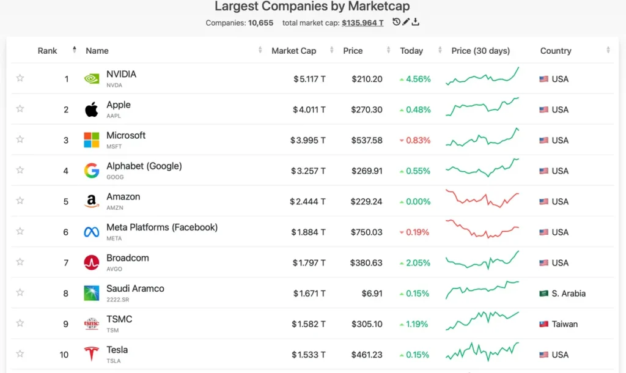
Task: Toggle favorite star for NVIDIA
Action: coord(20,78)
